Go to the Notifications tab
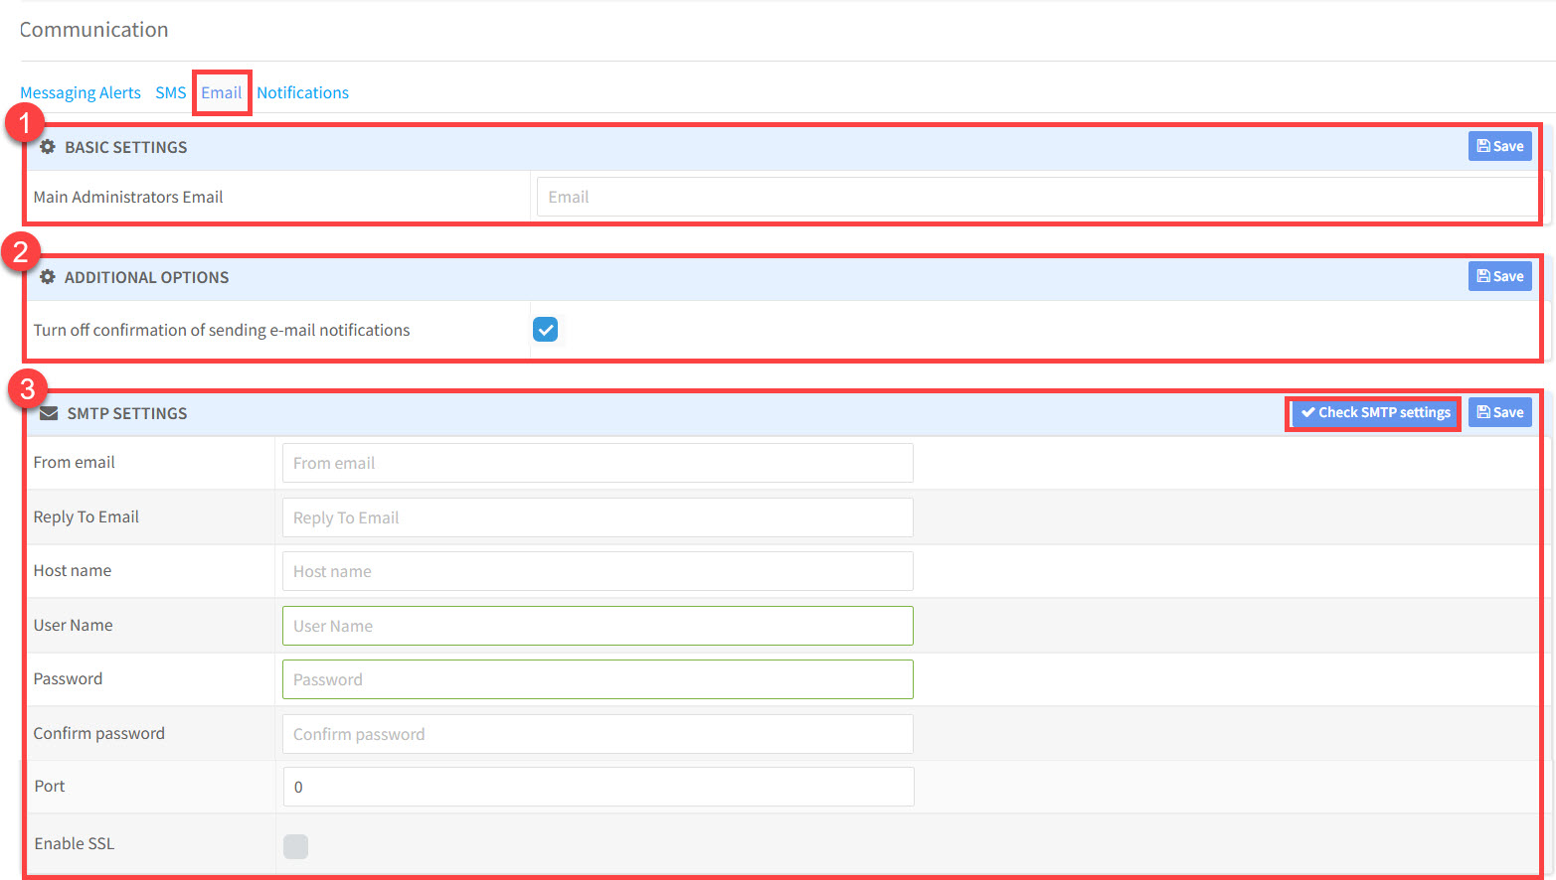Screen dimensions: 1556x880 point(302,92)
